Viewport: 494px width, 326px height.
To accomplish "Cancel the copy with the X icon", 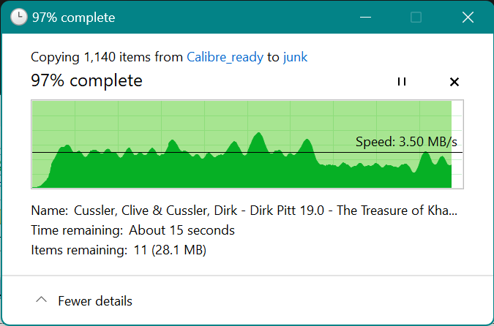I will click(454, 82).
